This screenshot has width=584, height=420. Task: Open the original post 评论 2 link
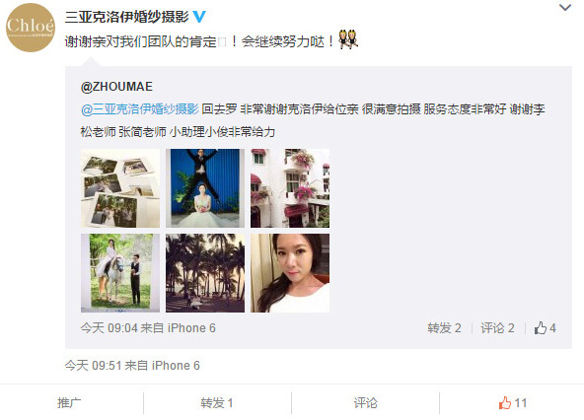click(497, 328)
